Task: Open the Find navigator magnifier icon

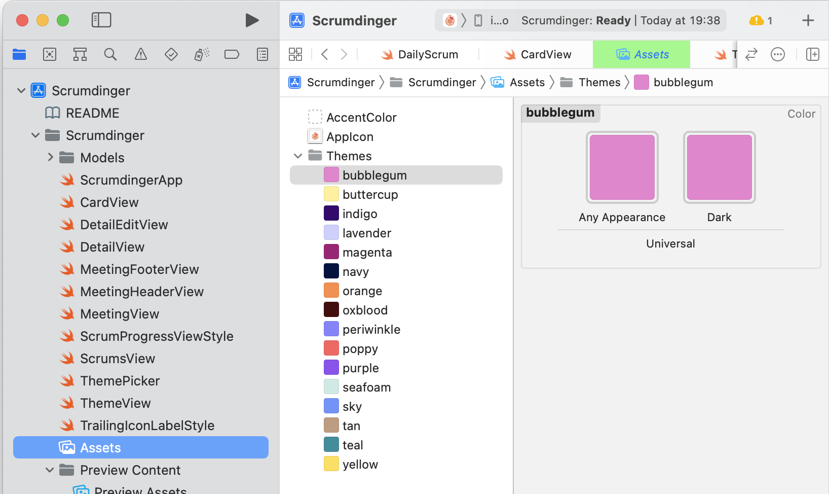Action: coord(110,54)
